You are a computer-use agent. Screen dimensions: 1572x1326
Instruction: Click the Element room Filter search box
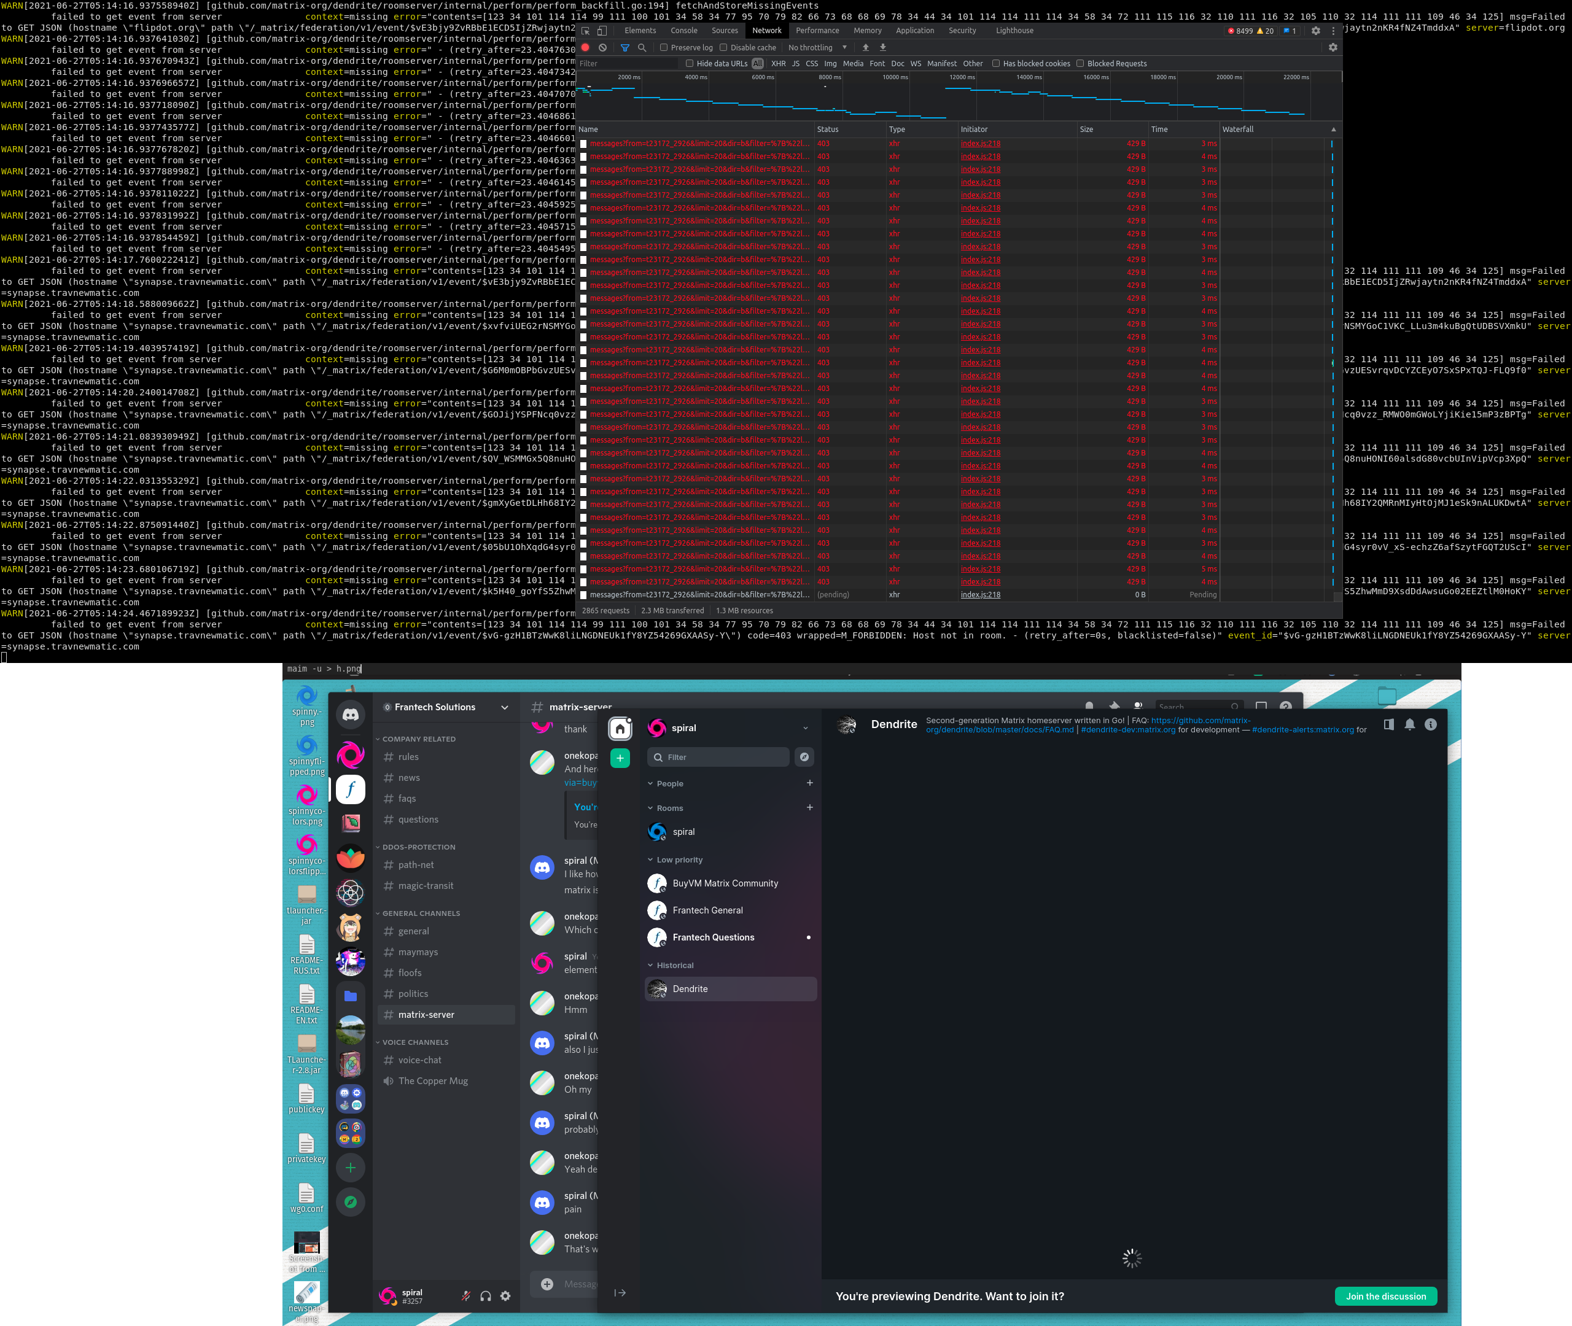click(x=718, y=757)
